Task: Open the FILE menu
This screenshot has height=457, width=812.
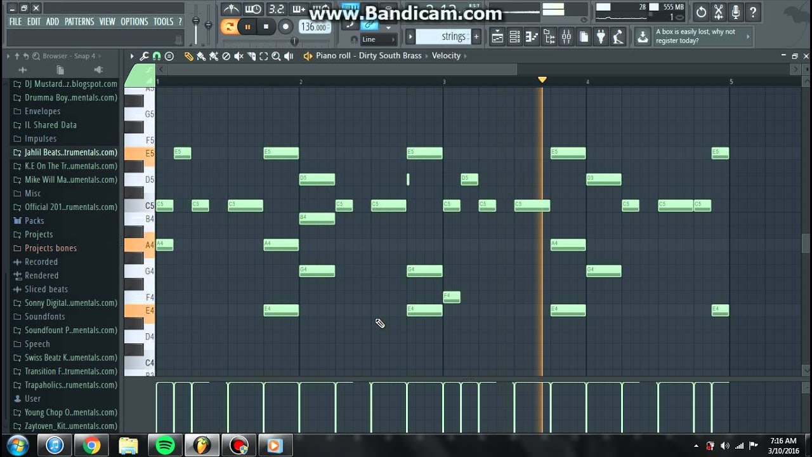Action: [15, 22]
